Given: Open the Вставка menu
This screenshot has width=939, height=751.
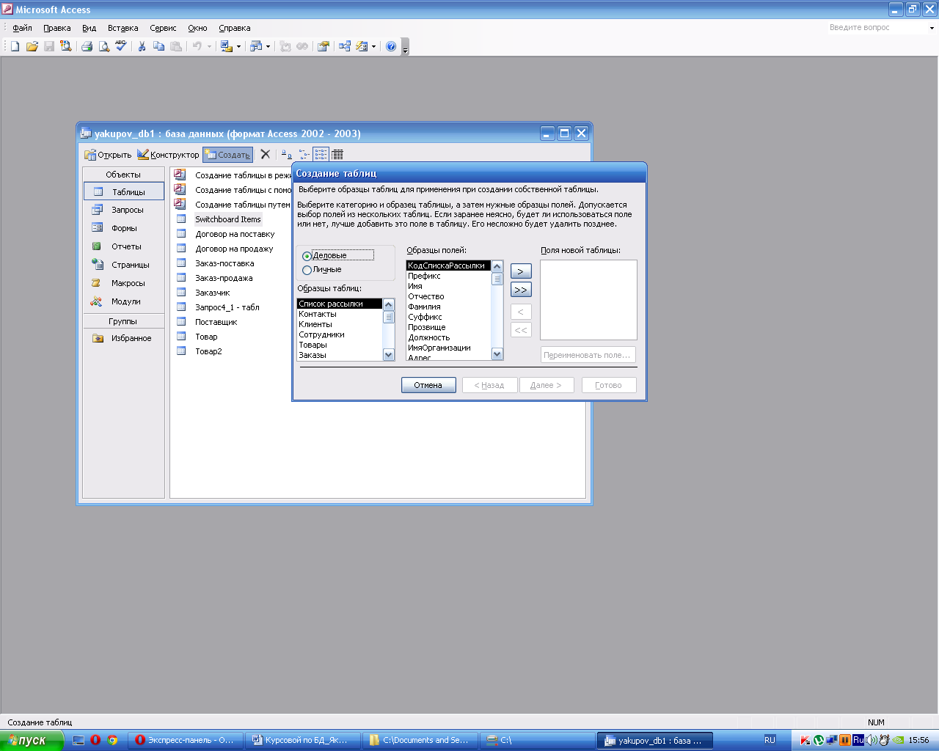Looking at the screenshot, I should (x=123, y=28).
